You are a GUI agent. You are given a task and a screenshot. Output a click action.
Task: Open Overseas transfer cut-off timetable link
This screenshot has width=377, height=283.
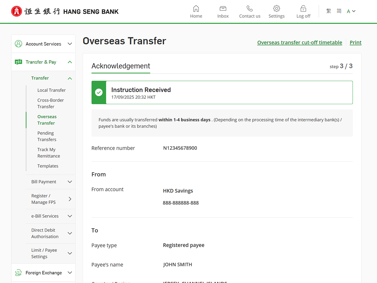[x=300, y=42]
